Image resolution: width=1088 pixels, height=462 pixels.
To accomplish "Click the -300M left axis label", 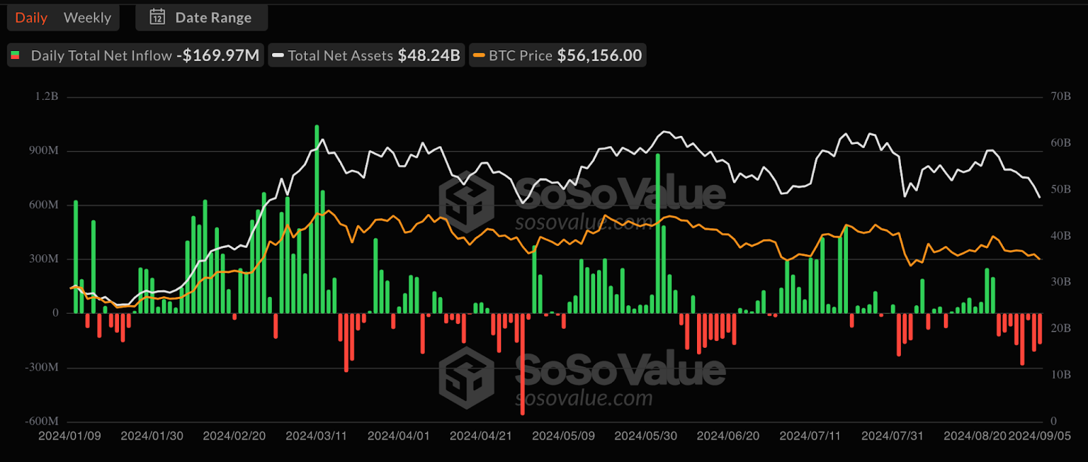I will click(x=41, y=368).
